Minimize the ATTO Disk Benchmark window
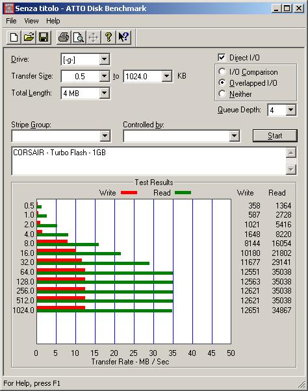The image size is (308, 391). (x=276, y=8)
